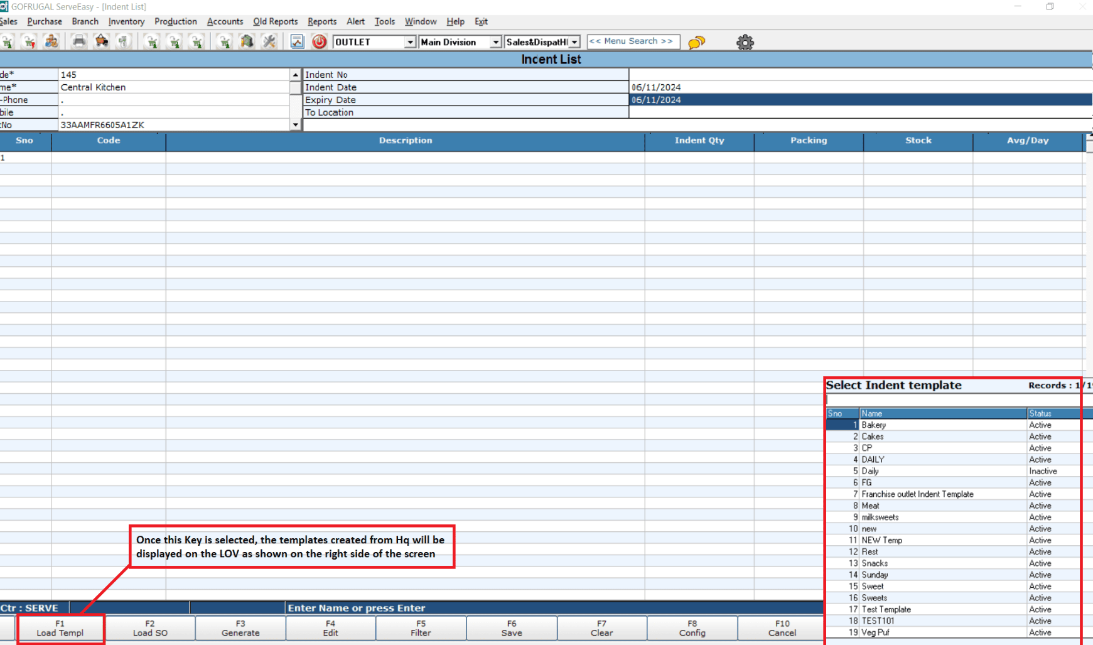Click the F10 Cancel button

(782, 628)
